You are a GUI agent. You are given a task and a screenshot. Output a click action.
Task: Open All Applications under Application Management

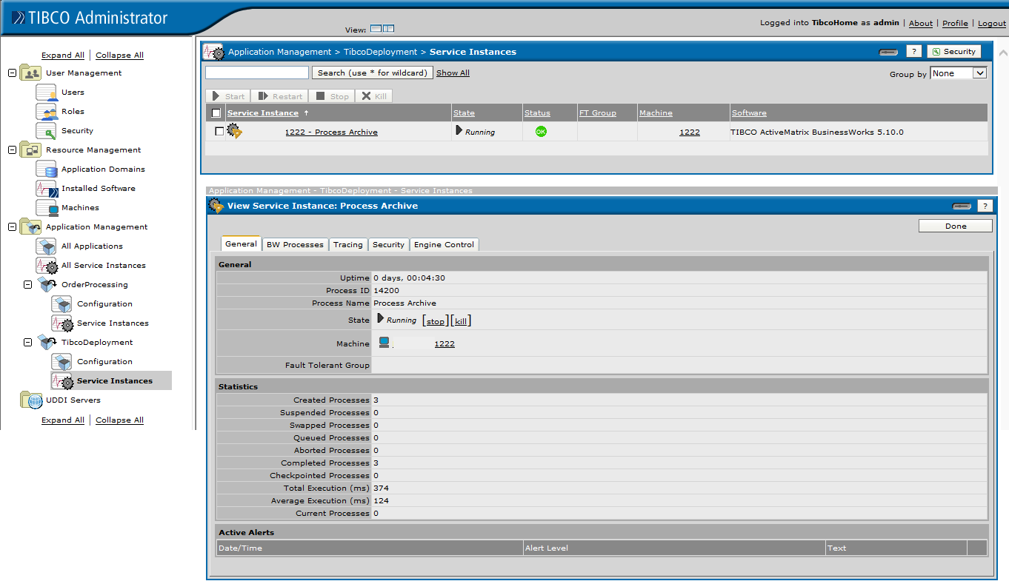[x=45, y=246]
